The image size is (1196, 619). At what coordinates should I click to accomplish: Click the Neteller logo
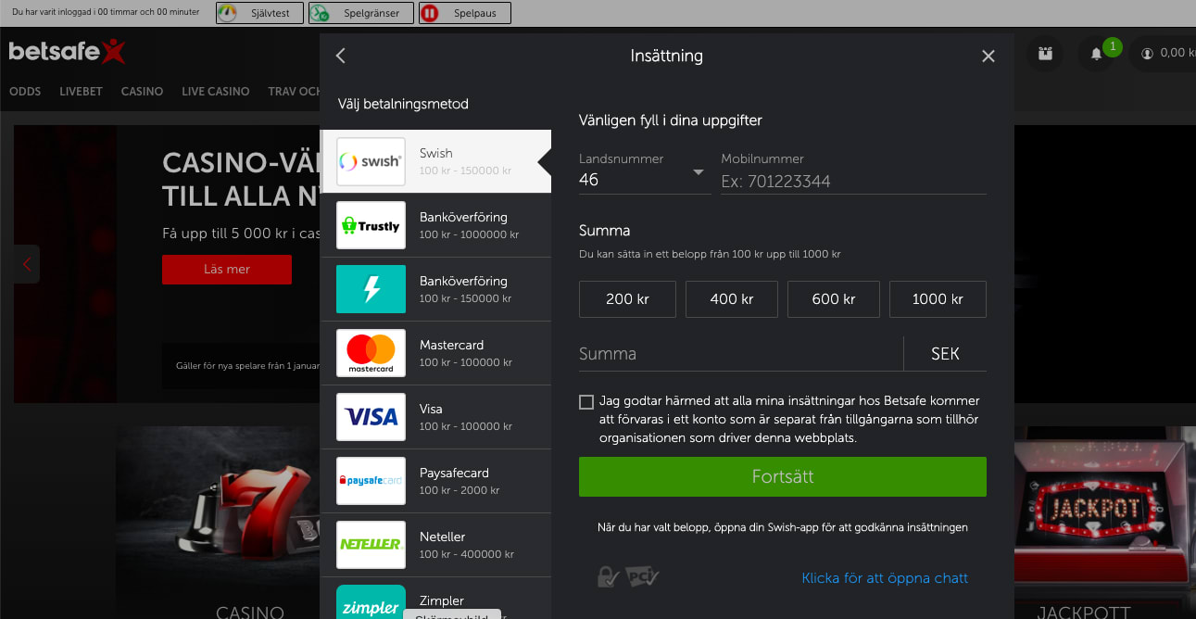pos(371,545)
